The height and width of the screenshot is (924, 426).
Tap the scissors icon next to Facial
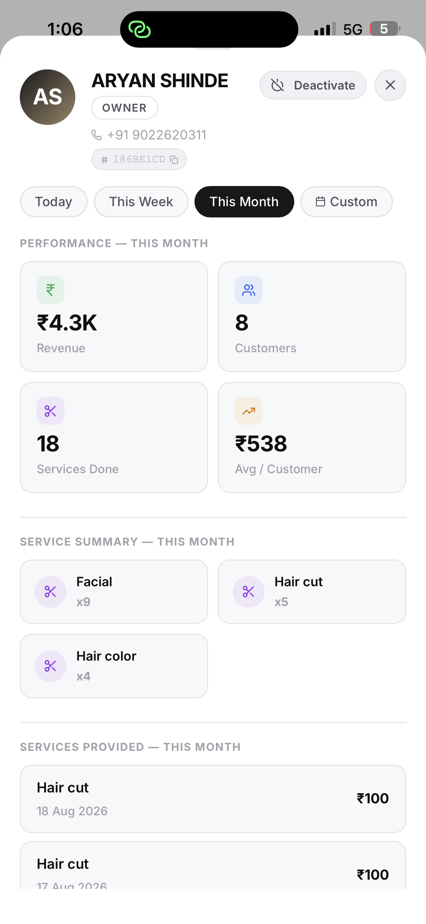pyautogui.click(x=51, y=592)
